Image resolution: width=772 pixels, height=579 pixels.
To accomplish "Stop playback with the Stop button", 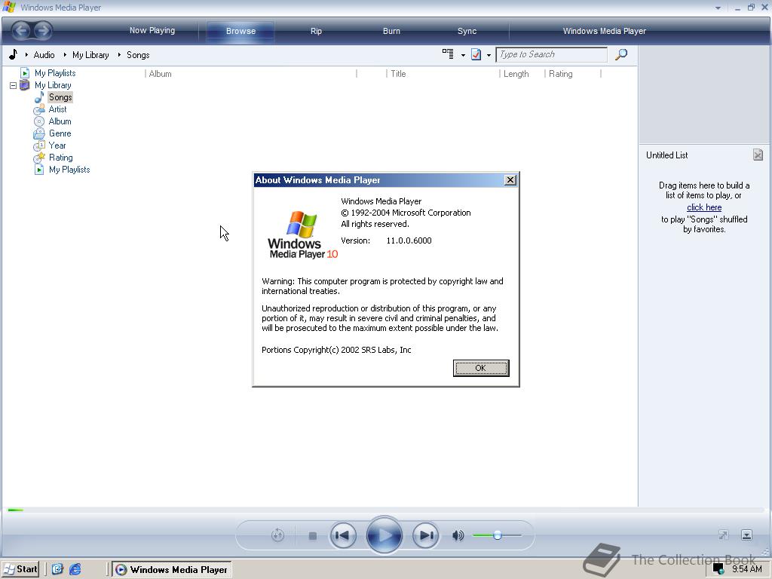I will point(312,536).
